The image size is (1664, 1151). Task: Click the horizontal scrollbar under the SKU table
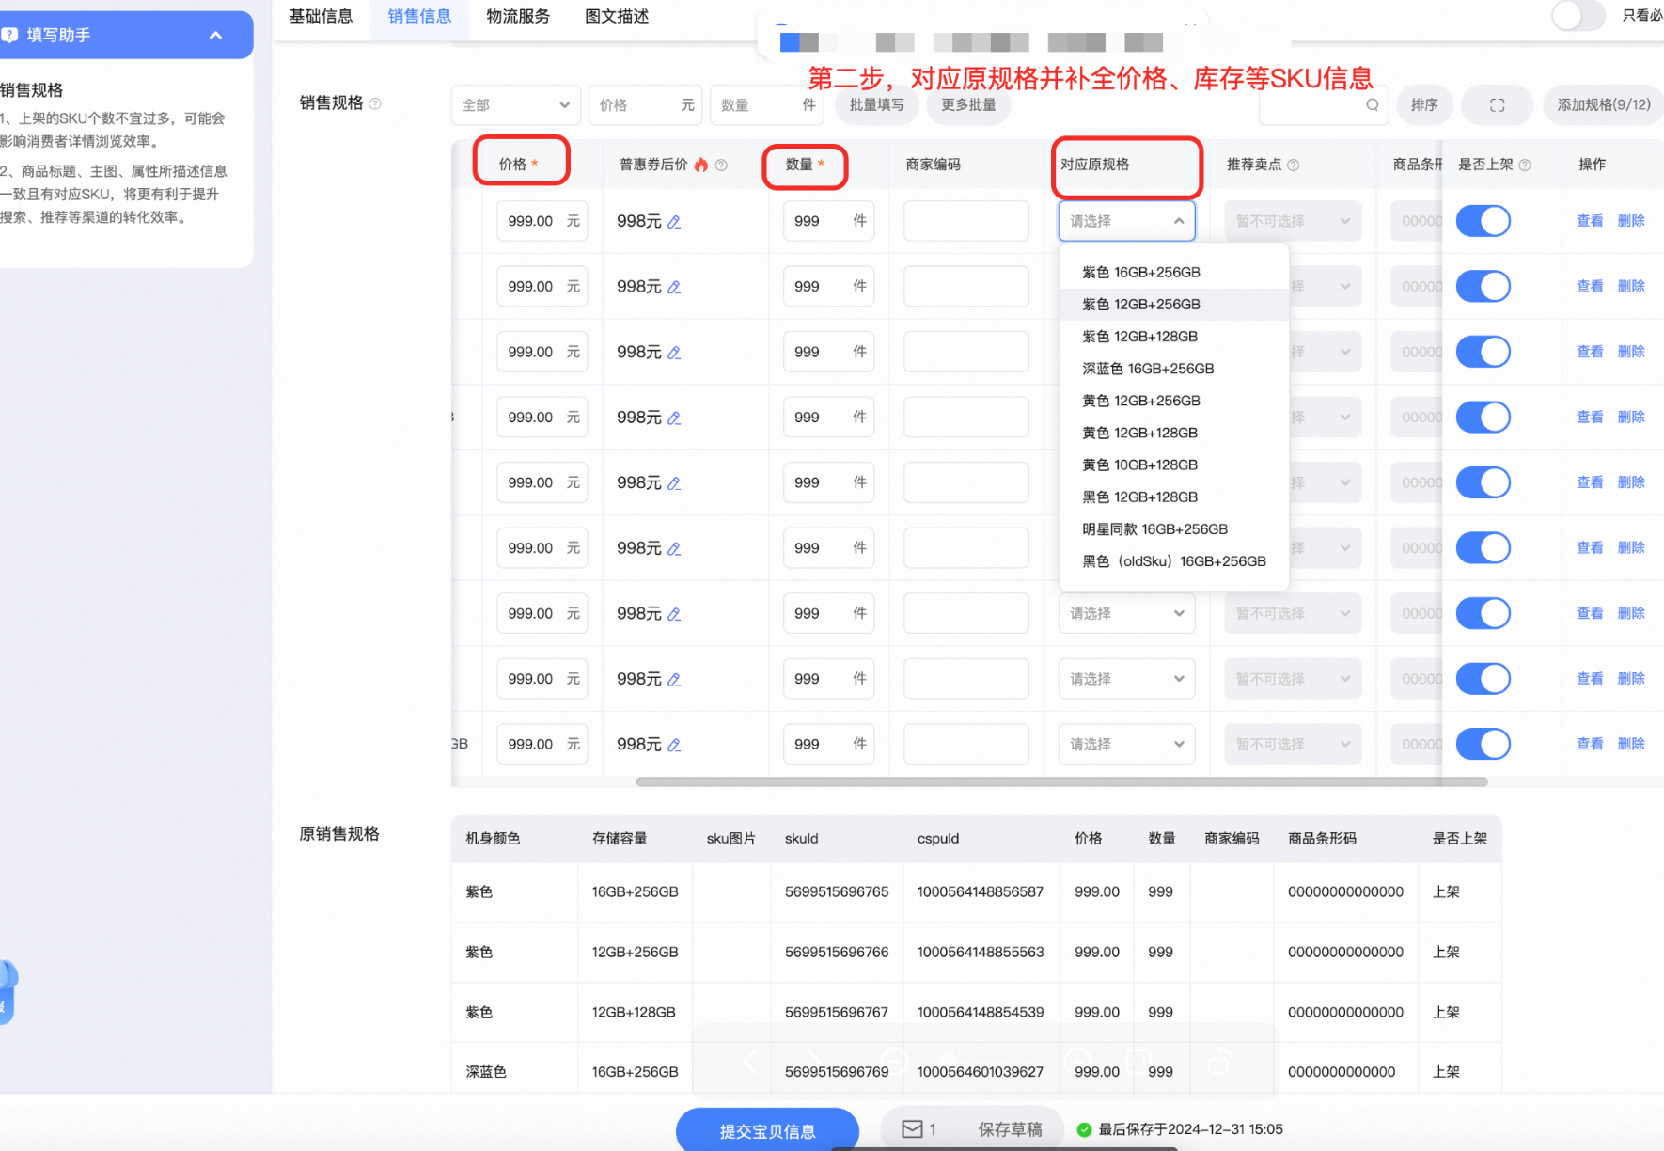pyautogui.click(x=1061, y=781)
